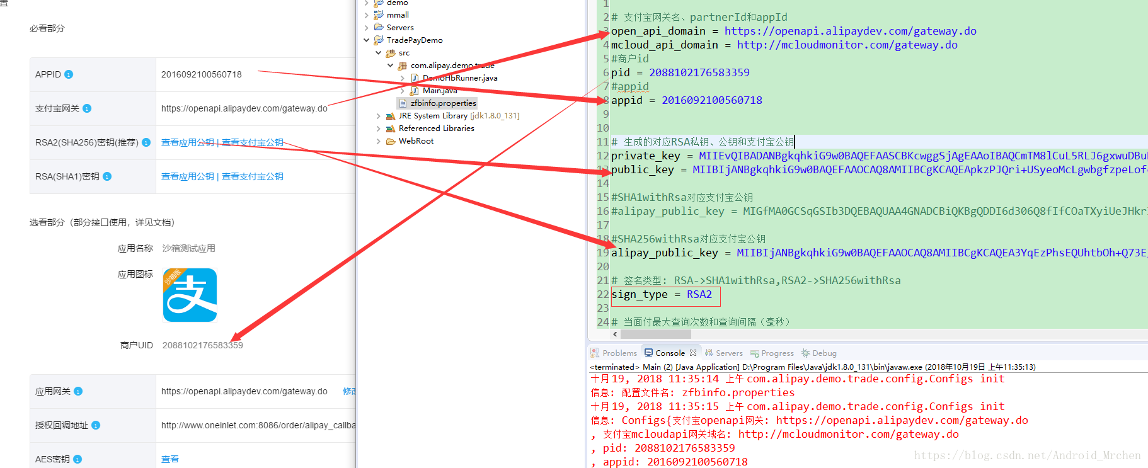Viewport: 1148px width, 468px height.
Task: Expand the Referenced Libraries node
Action: (379, 128)
